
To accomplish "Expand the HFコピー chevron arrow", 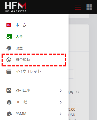I will (61, 102).
